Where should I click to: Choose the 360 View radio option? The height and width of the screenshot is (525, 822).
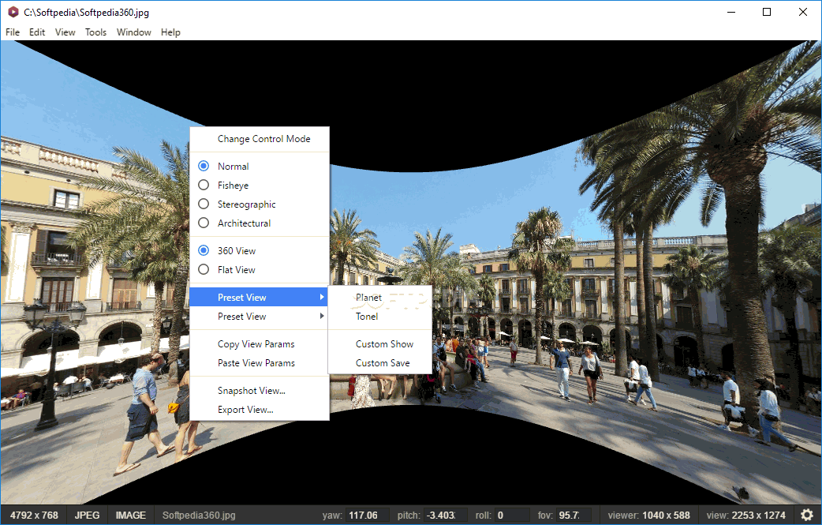tap(204, 251)
